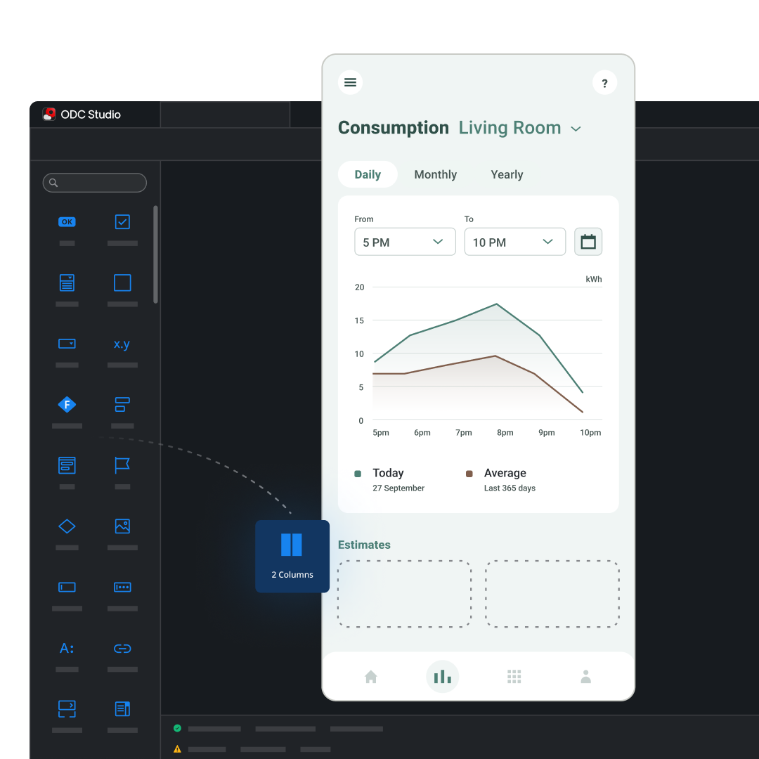Click the help question mark icon
Screen dimensions: 759x759
point(604,83)
